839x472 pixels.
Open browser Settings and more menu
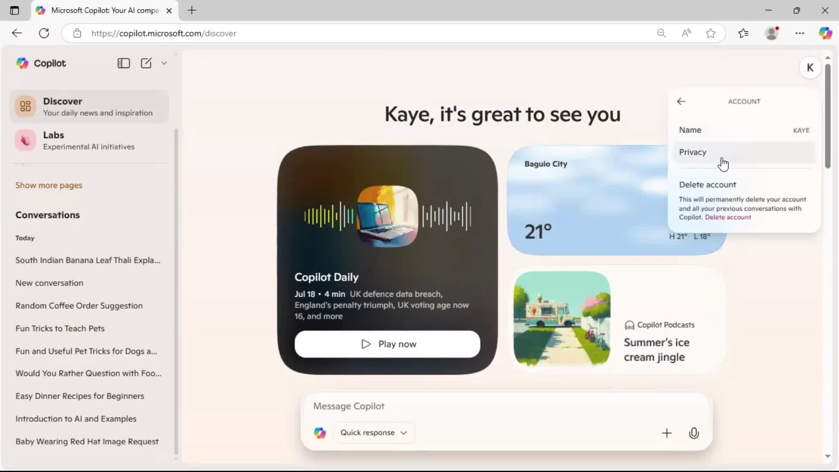coord(800,33)
